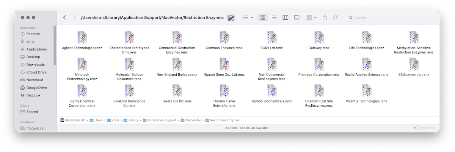The height and width of the screenshot is (152, 455).
Task: Select Minotech Biotechnology.renz file icon
Action: (82, 64)
